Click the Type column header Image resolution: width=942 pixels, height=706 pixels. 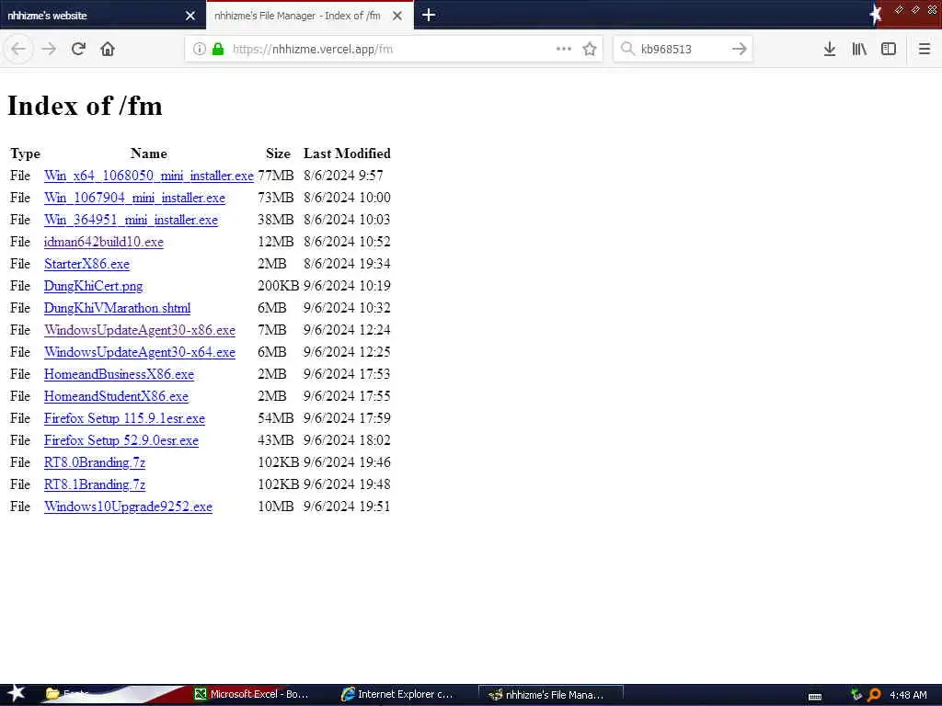click(25, 154)
